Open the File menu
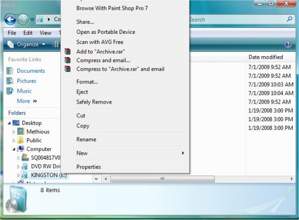Viewport: 299px width, 220px height. [12, 33]
